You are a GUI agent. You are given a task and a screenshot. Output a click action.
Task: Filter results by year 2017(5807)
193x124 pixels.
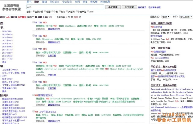pos(7,41)
